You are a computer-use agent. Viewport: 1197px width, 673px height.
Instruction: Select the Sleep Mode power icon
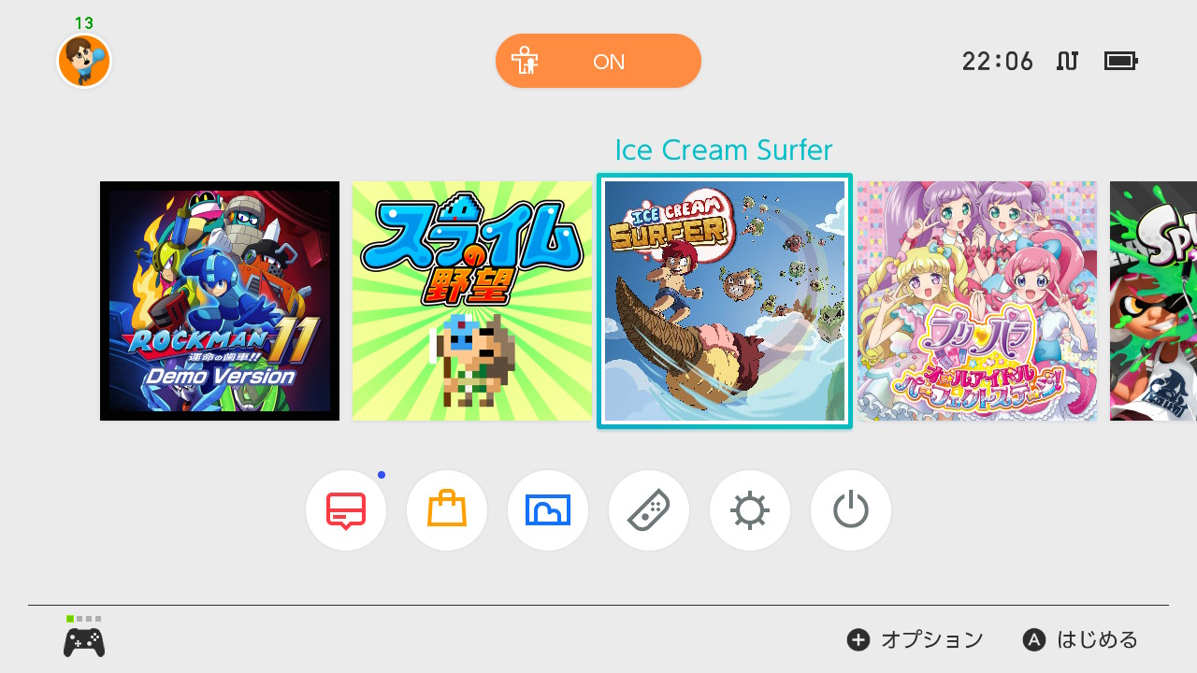point(851,510)
